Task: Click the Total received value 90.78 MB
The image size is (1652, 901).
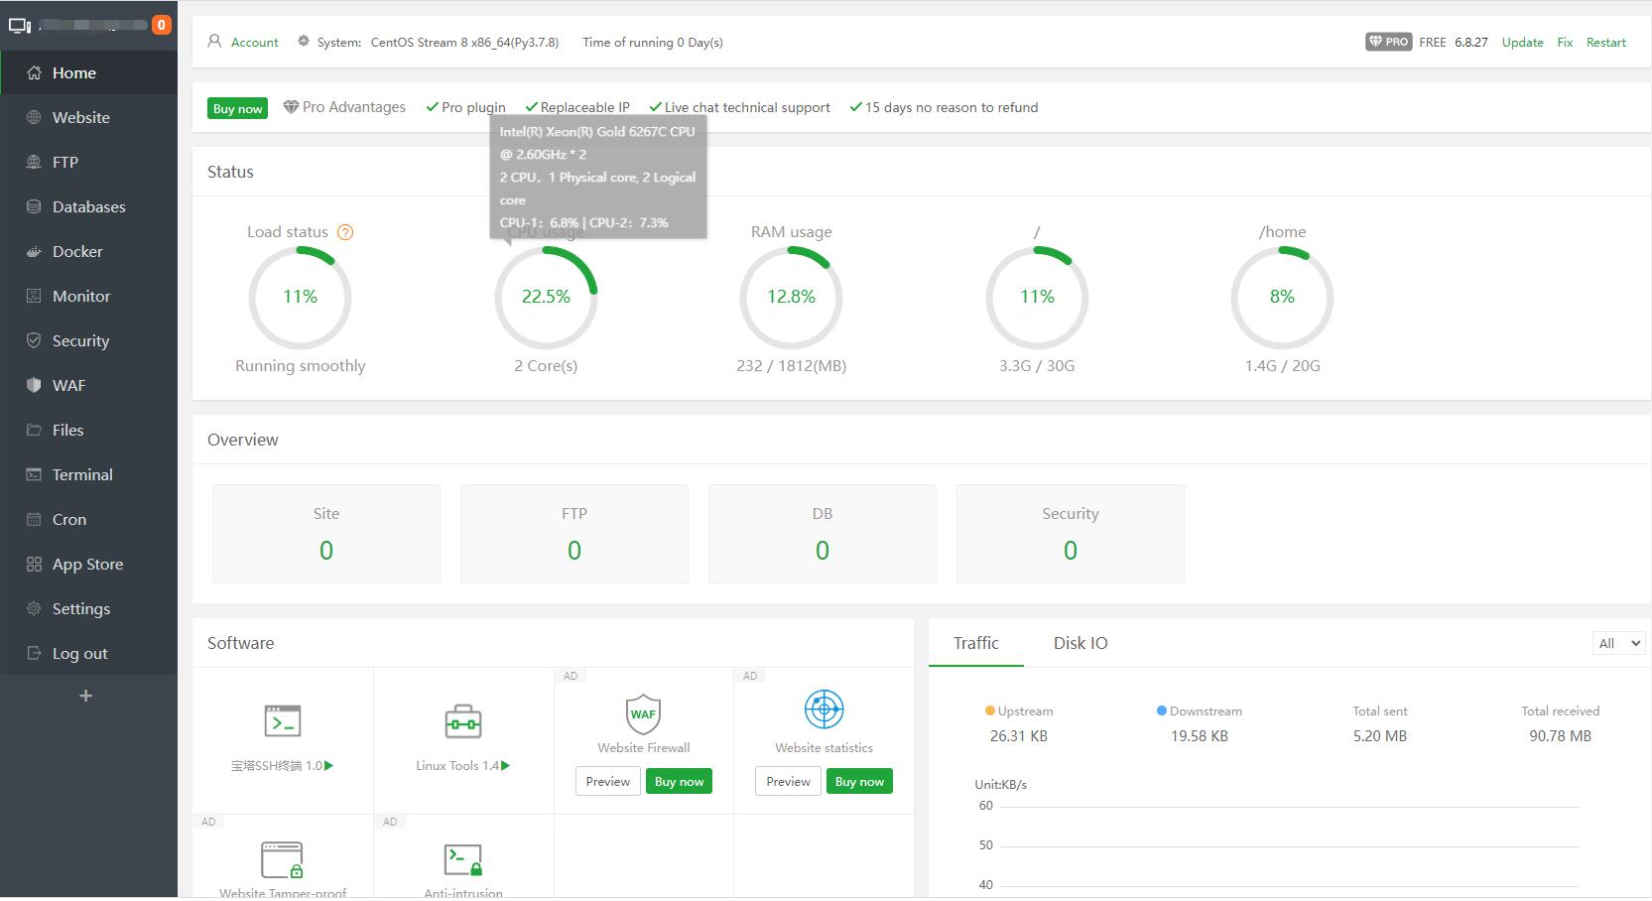Action: (1561, 736)
